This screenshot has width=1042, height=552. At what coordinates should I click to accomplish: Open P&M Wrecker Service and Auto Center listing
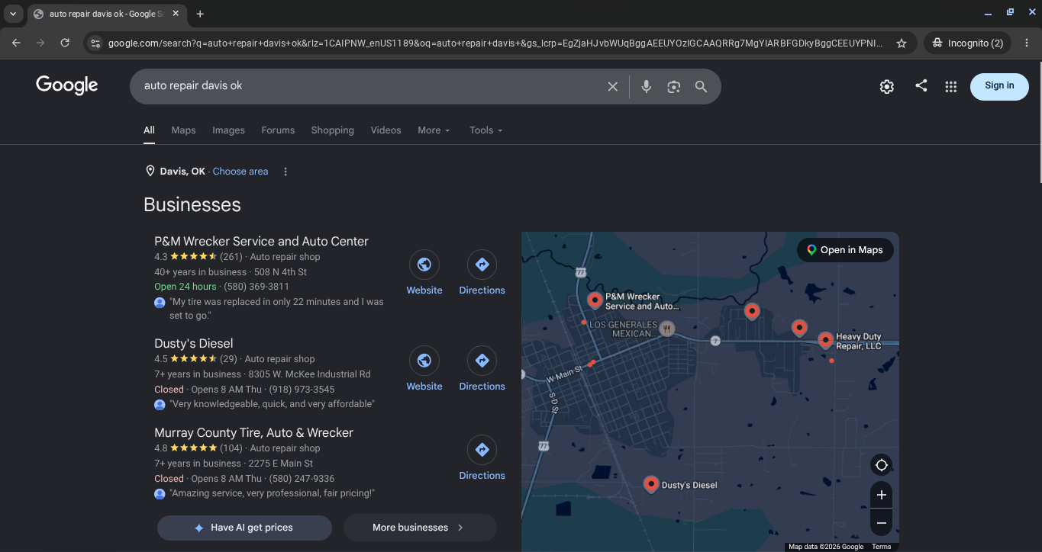coord(261,241)
